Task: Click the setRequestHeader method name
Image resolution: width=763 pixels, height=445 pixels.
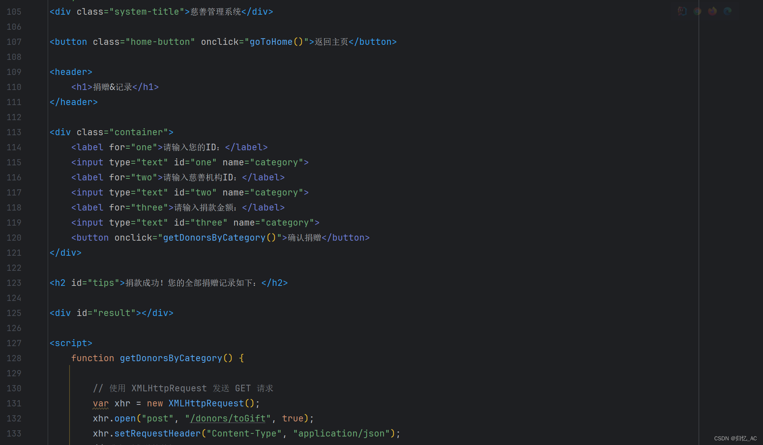Action: coord(158,433)
